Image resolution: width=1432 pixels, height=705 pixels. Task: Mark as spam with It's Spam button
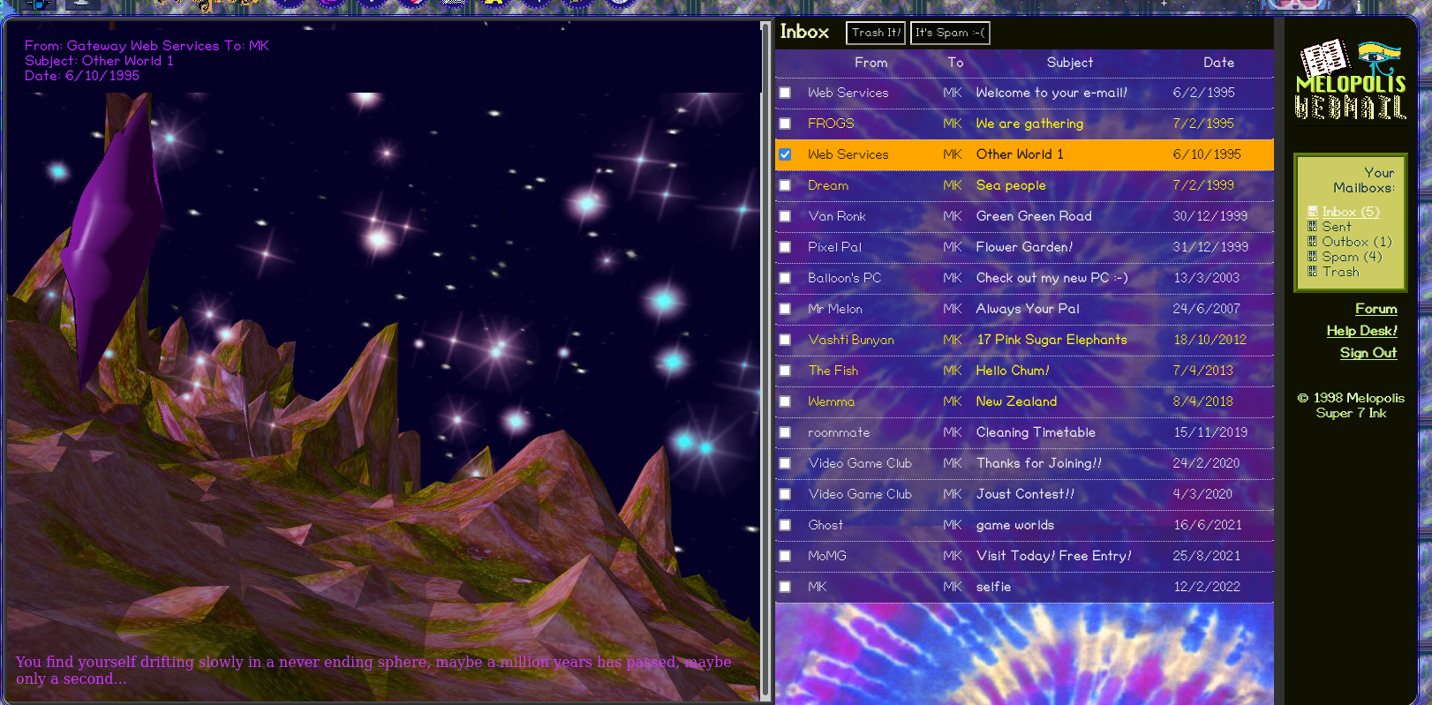[x=949, y=33]
